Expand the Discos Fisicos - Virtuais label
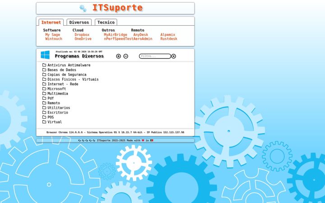This screenshot has width=325, height=203. tap(73, 79)
